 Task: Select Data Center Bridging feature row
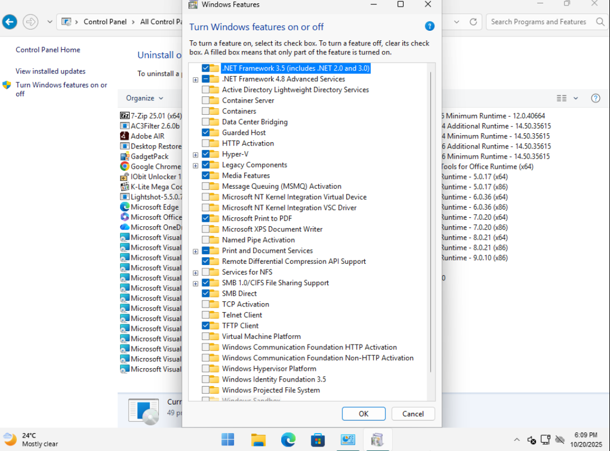tap(255, 122)
